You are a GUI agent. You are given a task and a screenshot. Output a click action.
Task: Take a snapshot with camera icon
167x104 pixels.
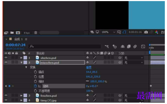pyautogui.click(x=146, y=32)
